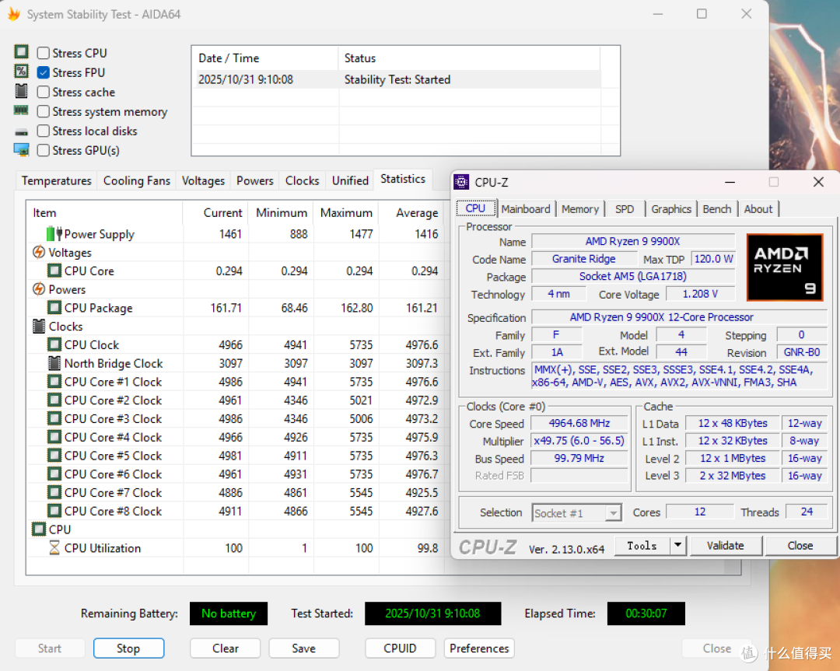Click the icon on CPU Core #8 Clock row
This screenshot has width=840, height=671.
click(x=54, y=511)
